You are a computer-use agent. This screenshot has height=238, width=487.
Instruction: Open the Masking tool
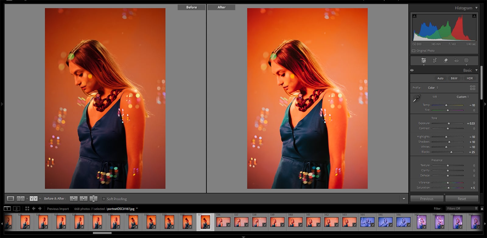click(x=466, y=60)
